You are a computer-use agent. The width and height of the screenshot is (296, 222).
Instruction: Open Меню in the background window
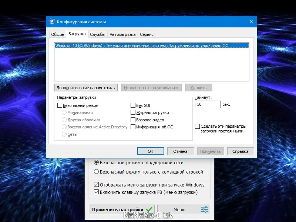tap(184, 209)
